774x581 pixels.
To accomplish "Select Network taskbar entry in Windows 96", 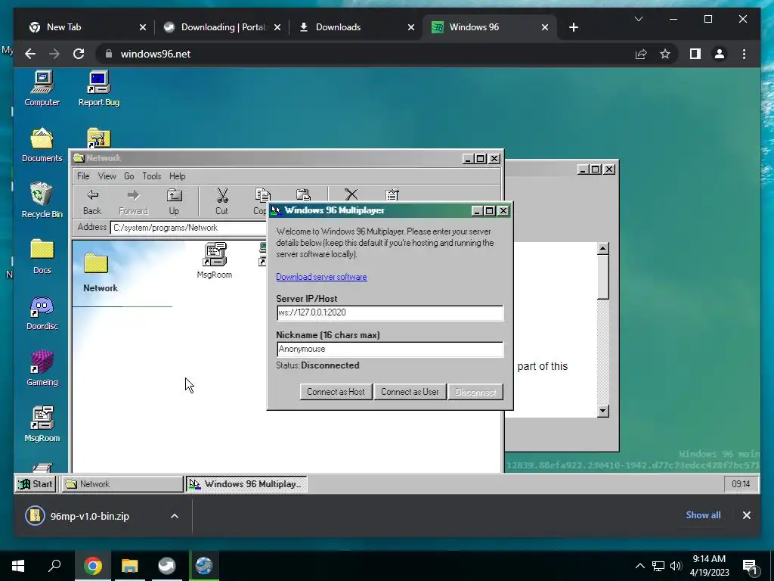I will pos(122,484).
